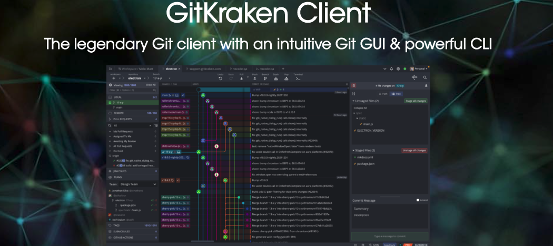The height and width of the screenshot is (246, 553).
Task: Click the sort files icon beside Path
Action: [x=354, y=94]
